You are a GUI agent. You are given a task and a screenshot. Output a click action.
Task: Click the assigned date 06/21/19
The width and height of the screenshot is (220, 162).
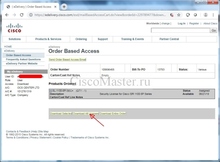coord(204,94)
